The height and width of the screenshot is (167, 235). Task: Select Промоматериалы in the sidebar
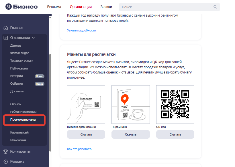coord(23,120)
